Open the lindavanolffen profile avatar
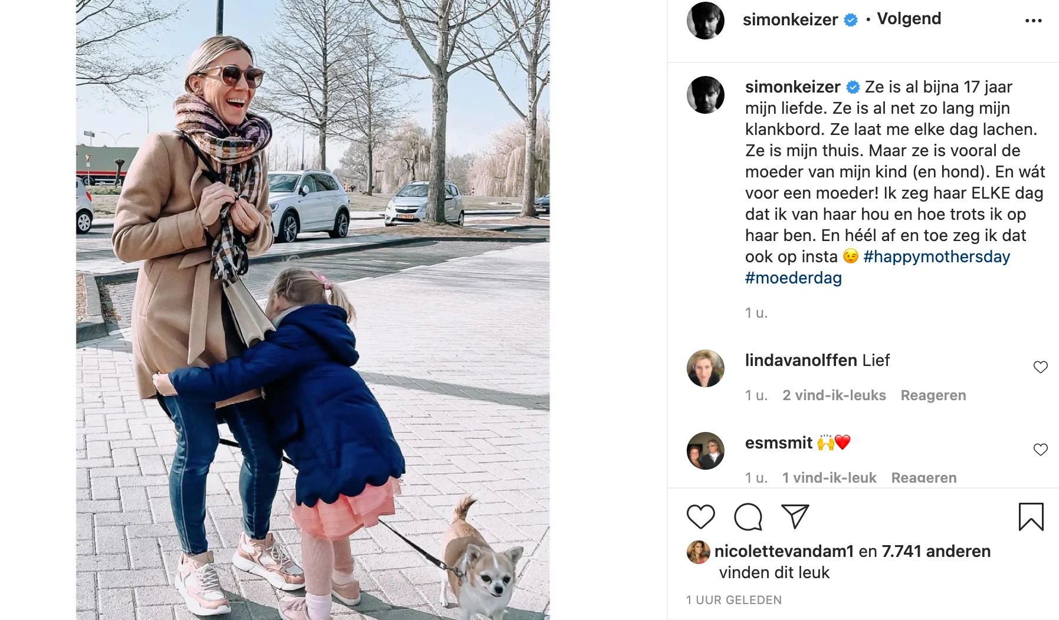The image size is (1059, 620). (706, 368)
